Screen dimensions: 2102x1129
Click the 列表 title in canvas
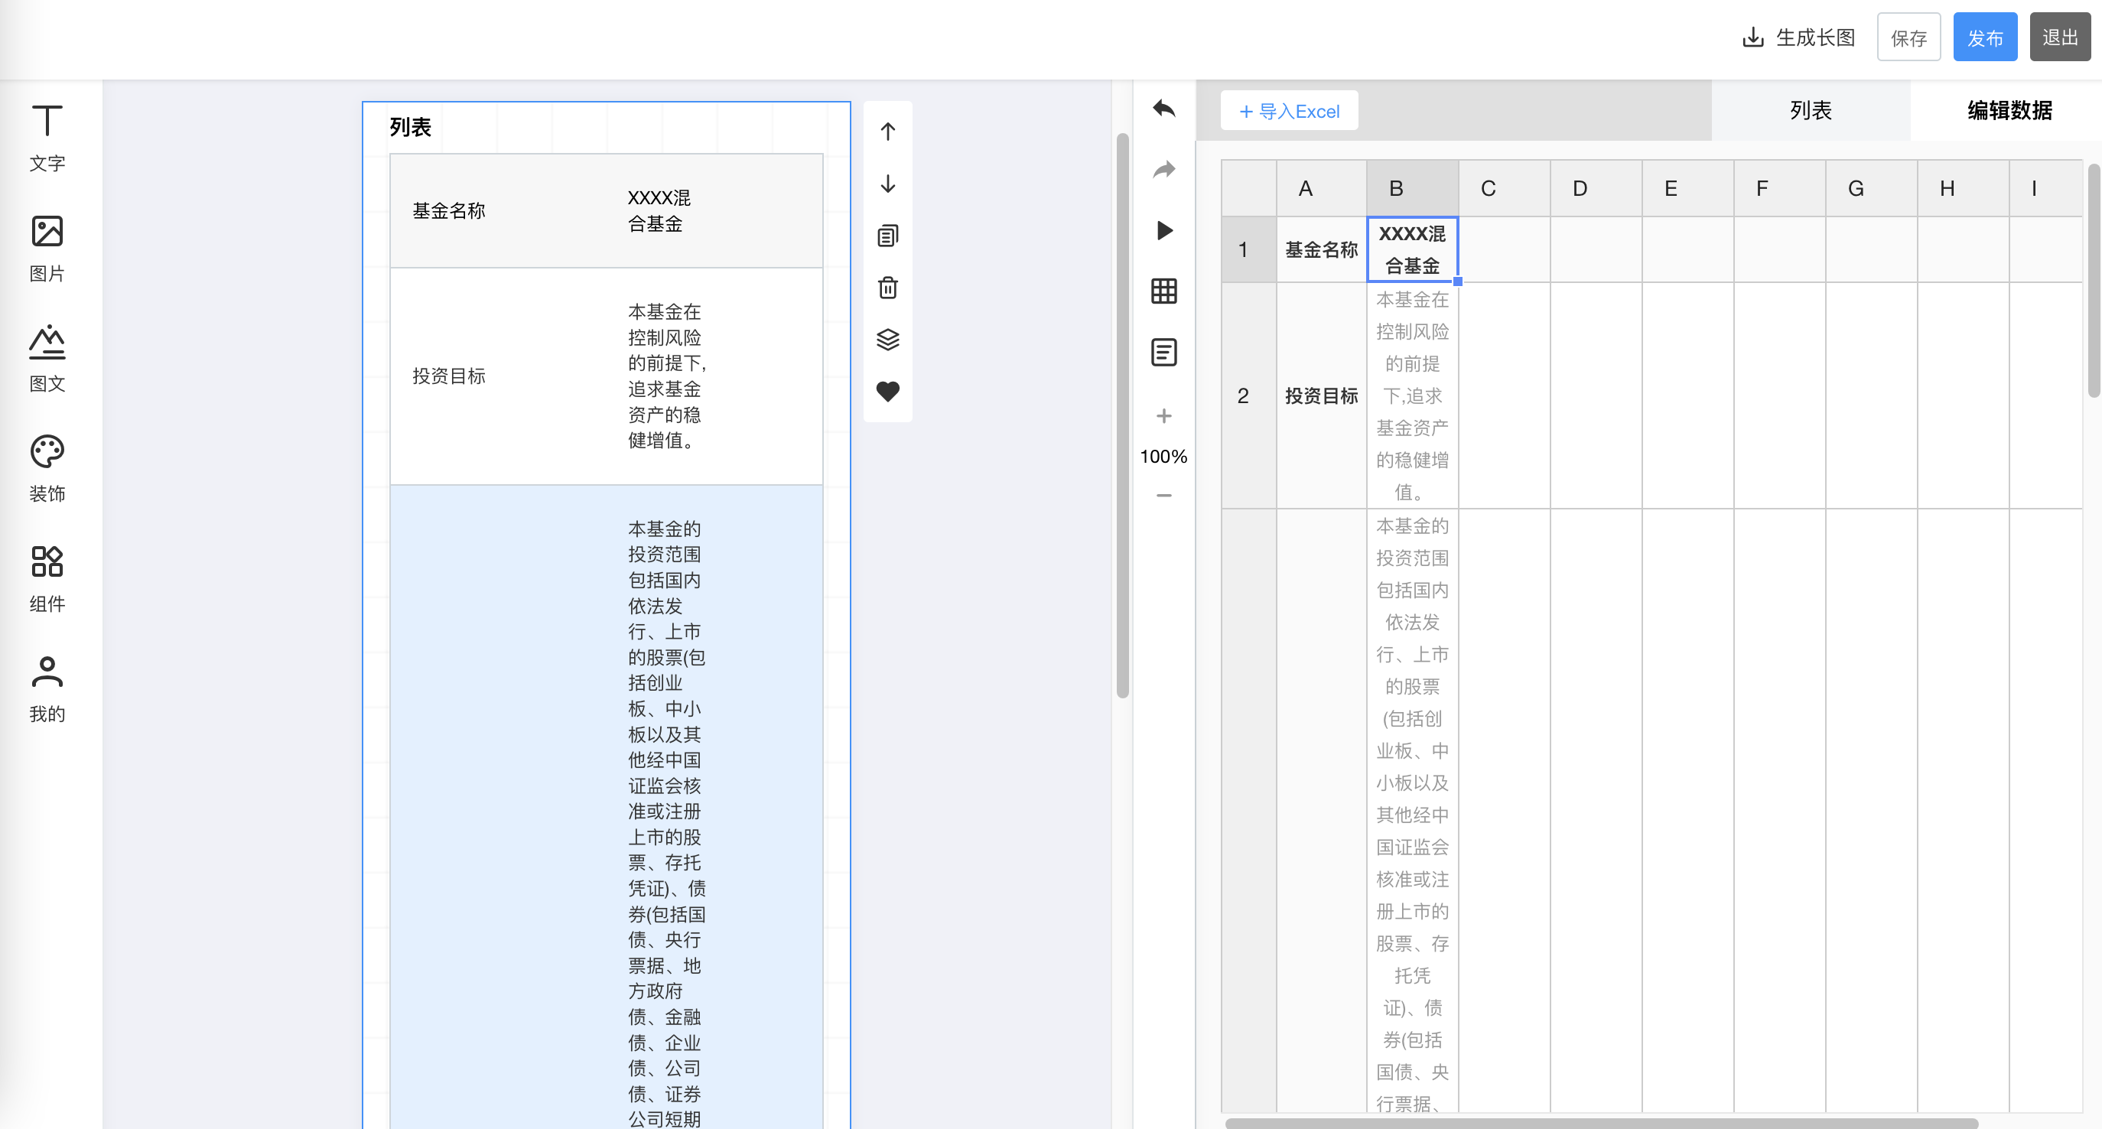411,127
